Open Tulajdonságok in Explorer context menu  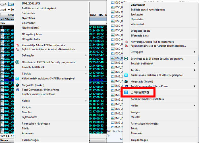click(x=139, y=140)
